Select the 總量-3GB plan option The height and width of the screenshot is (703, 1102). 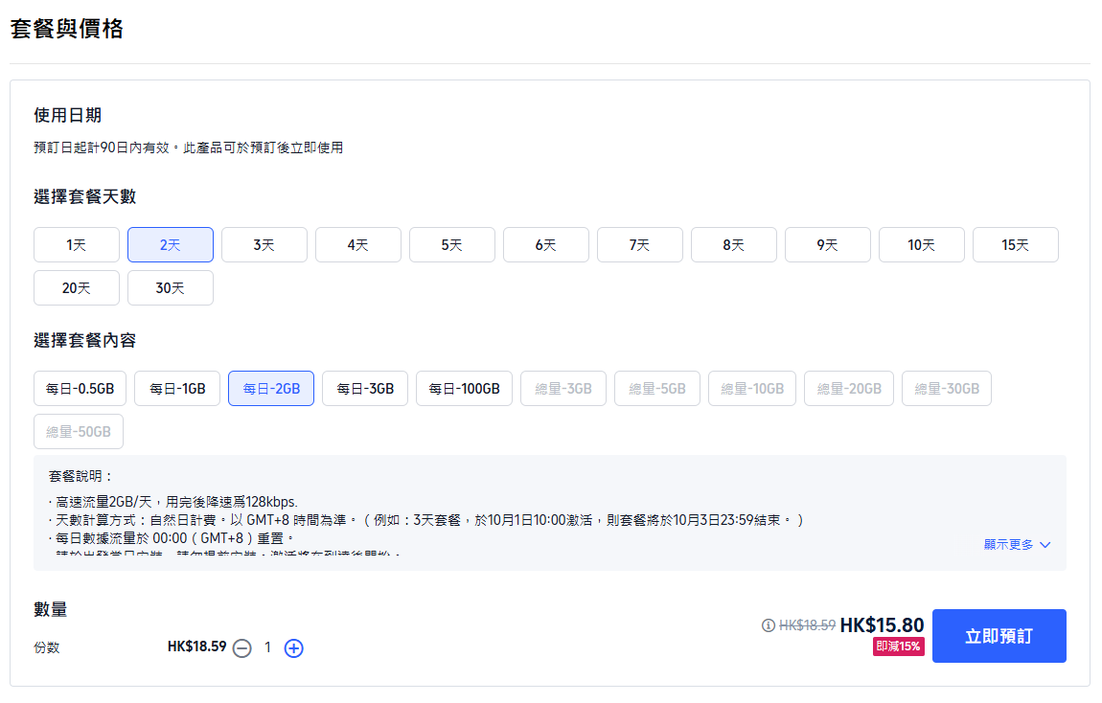click(x=563, y=388)
